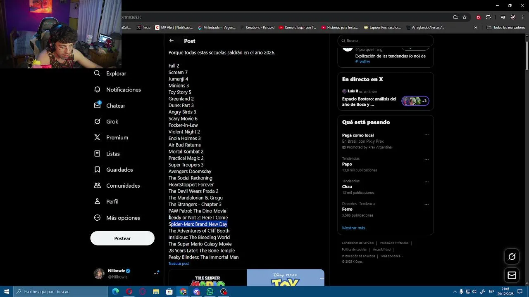Click the install app icon in address bar
Image resolution: width=529 pixels, height=297 pixels.
(455, 17)
